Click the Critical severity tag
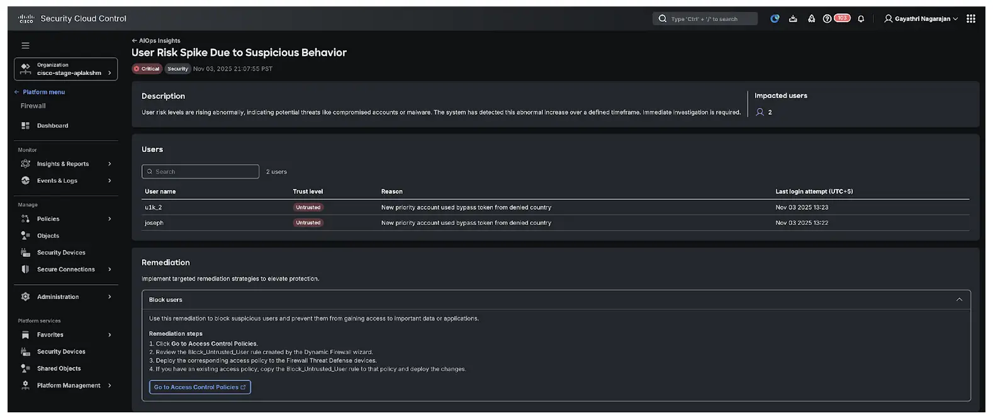This screenshot has height=418, width=993. click(x=147, y=69)
